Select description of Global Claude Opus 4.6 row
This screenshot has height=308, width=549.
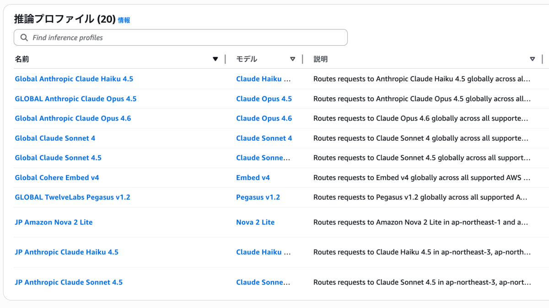[421, 118]
